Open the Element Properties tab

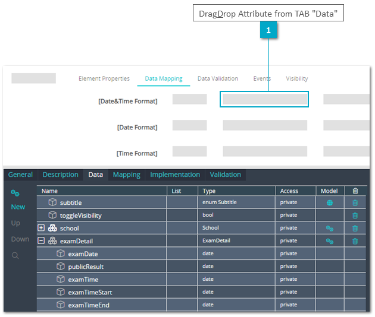(x=104, y=78)
